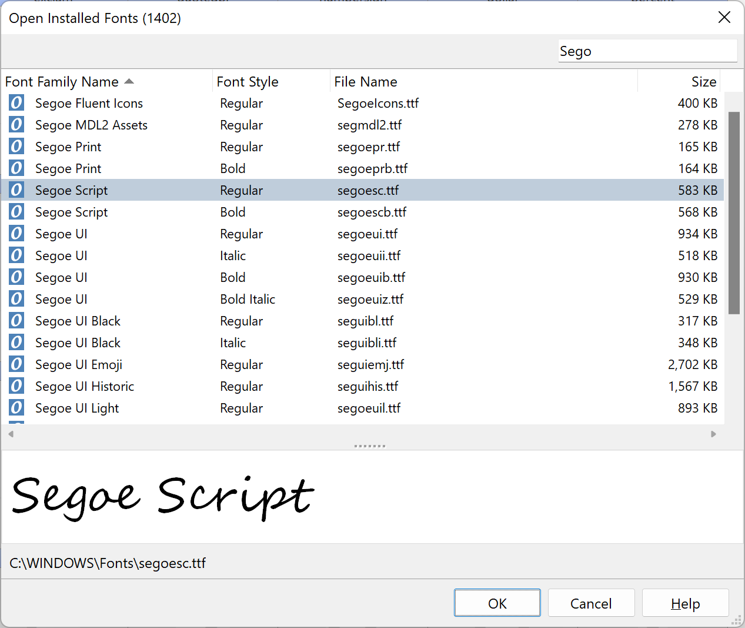Click file name segoeprb.ttf
The width and height of the screenshot is (745, 628).
click(372, 168)
